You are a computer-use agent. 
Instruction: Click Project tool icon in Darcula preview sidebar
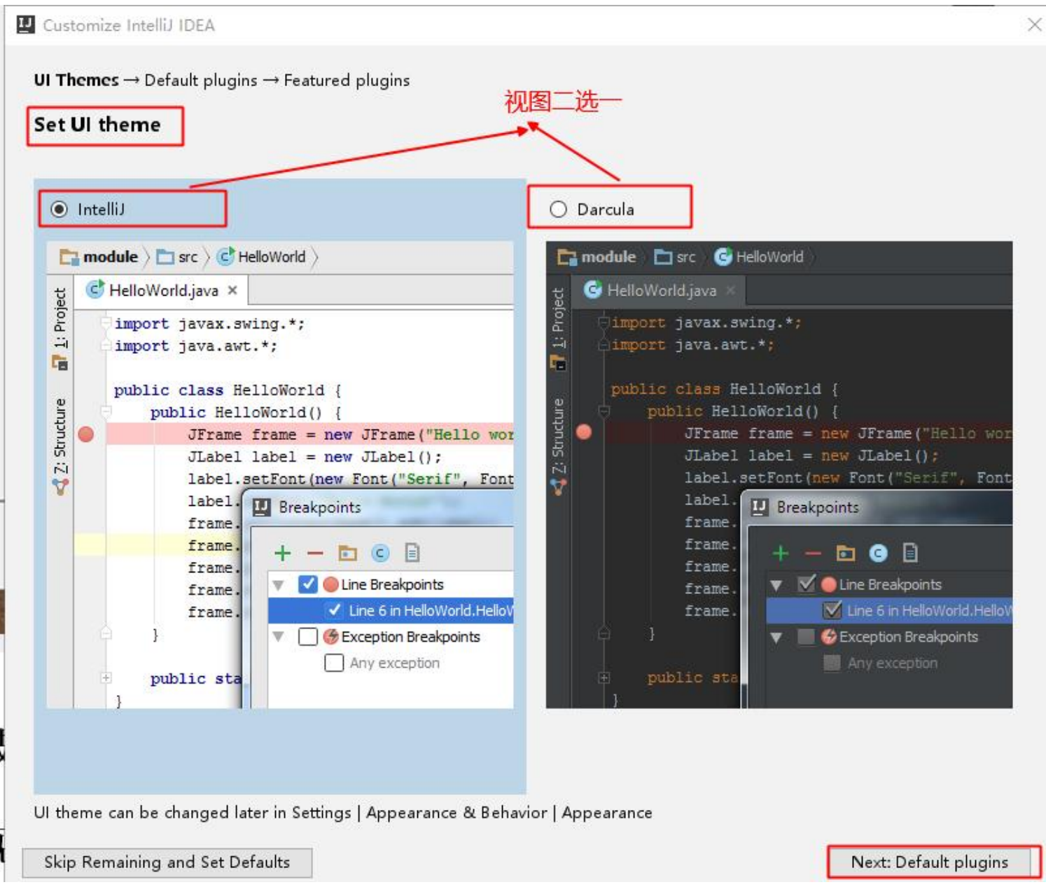pos(558,362)
